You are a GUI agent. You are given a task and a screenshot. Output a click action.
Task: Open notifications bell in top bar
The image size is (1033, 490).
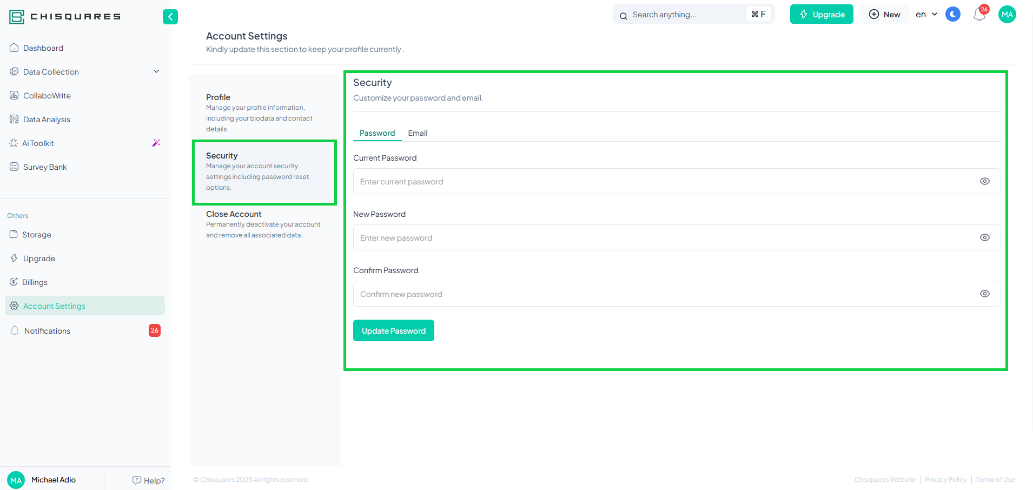pyautogui.click(x=979, y=15)
